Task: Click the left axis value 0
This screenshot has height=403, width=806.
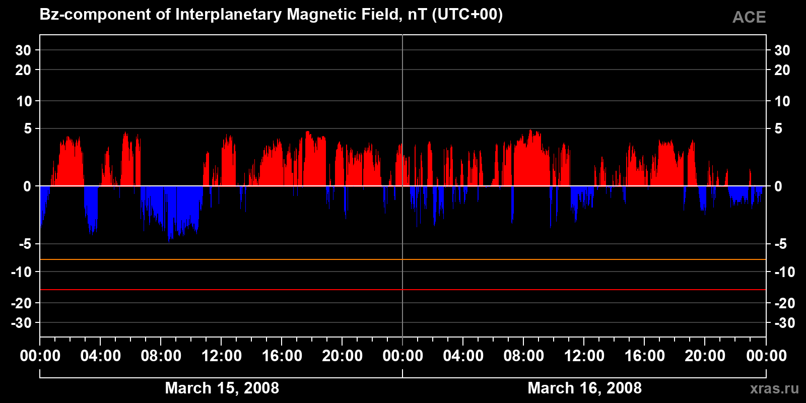Action: (28, 186)
